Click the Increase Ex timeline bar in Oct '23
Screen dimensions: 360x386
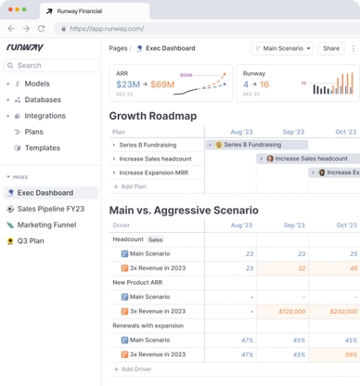click(x=334, y=173)
